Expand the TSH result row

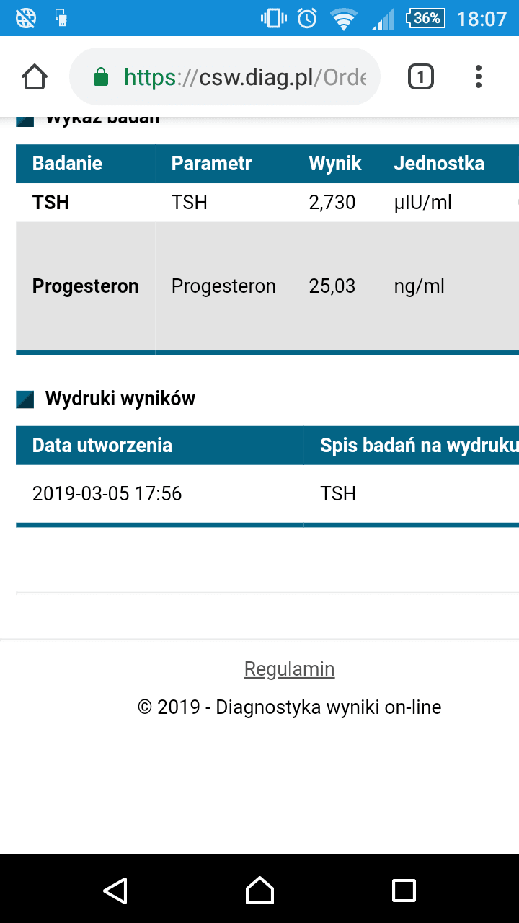click(x=189, y=203)
